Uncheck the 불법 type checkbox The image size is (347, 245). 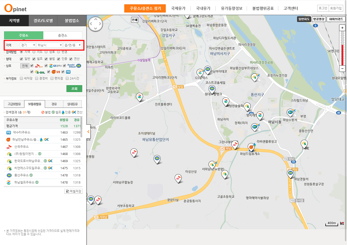(x=46, y=59)
